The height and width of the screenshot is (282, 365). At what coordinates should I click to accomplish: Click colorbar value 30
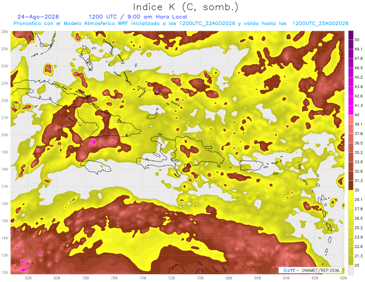pos(357,190)
